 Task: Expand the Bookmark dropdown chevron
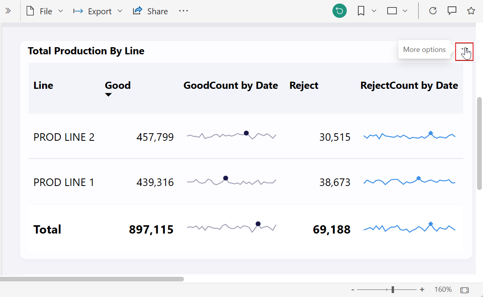[374, 11]
